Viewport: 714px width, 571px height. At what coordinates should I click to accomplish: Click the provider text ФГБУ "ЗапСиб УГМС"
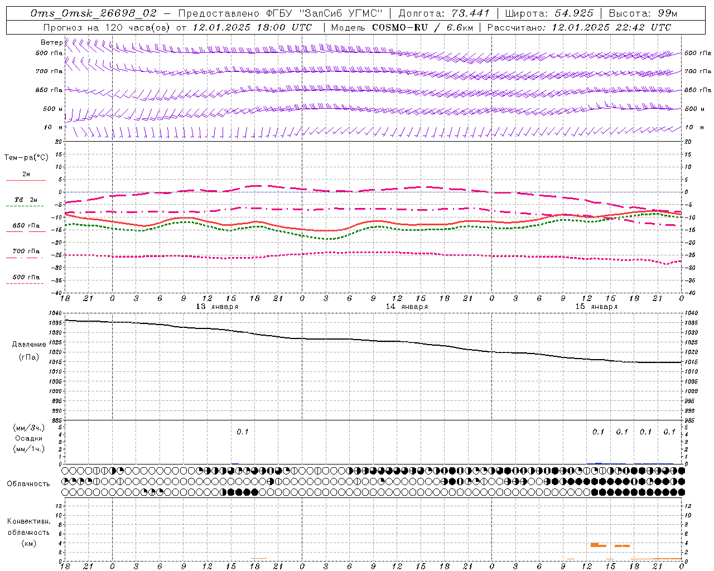coord(325,13)
